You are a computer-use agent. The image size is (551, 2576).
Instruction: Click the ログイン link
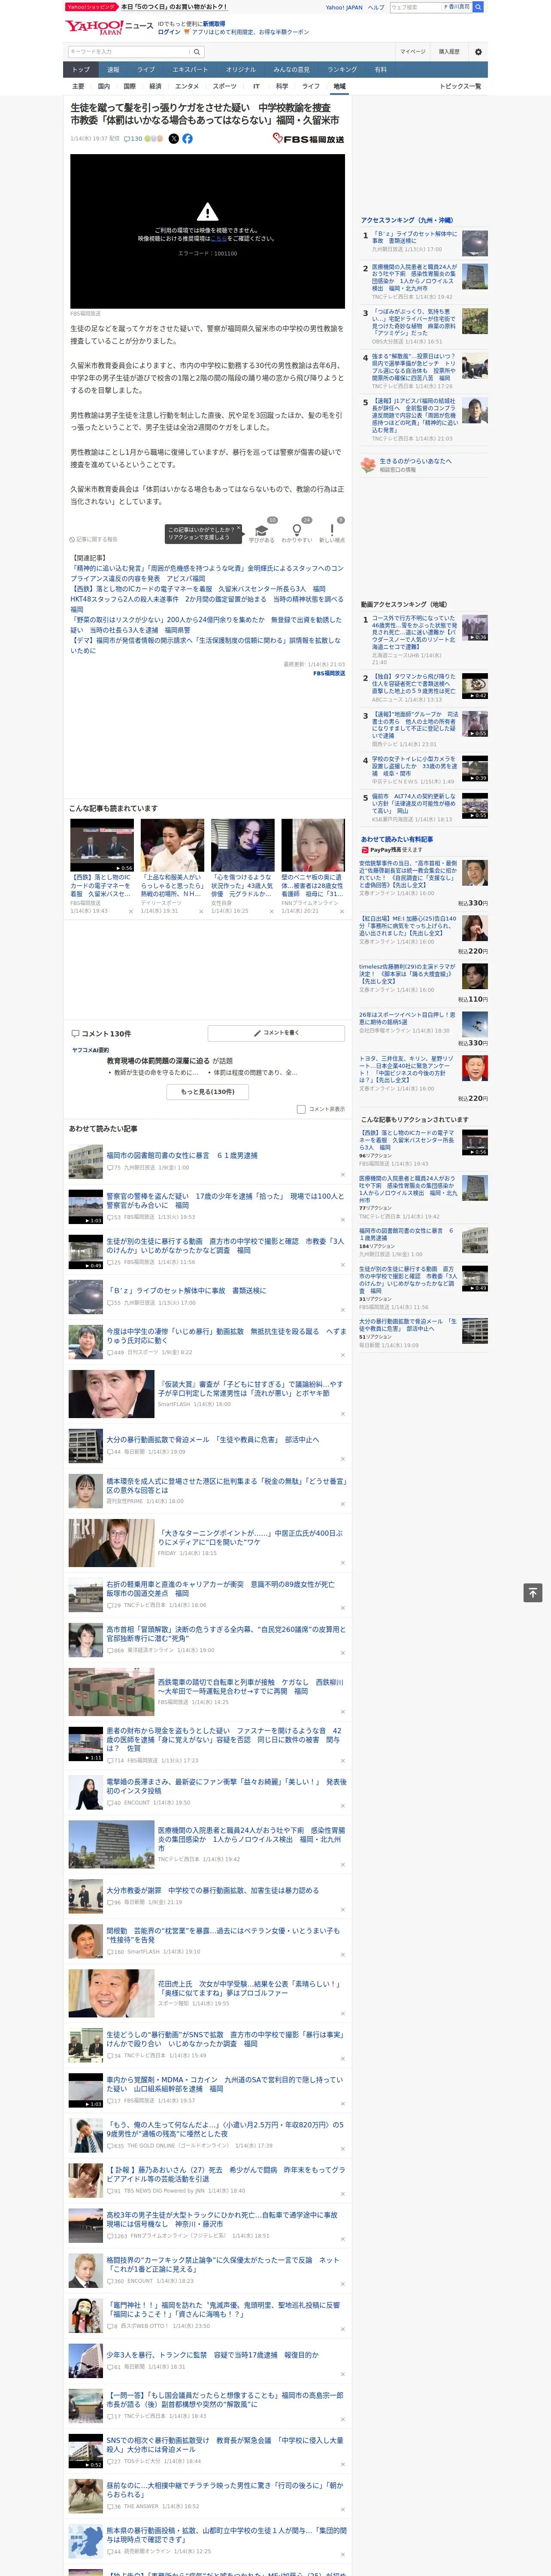[x=169, y=32]
